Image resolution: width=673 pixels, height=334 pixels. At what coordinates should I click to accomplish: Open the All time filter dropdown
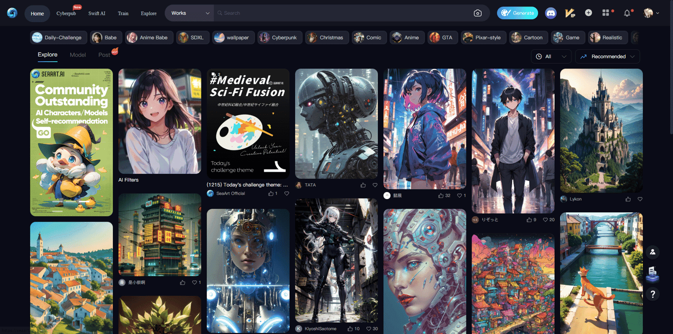click(551, 56)
